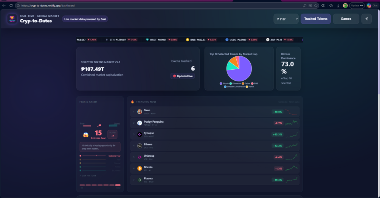Click the Uniswap row name text
The image size is (380, 198).
[x=149, y=156]
